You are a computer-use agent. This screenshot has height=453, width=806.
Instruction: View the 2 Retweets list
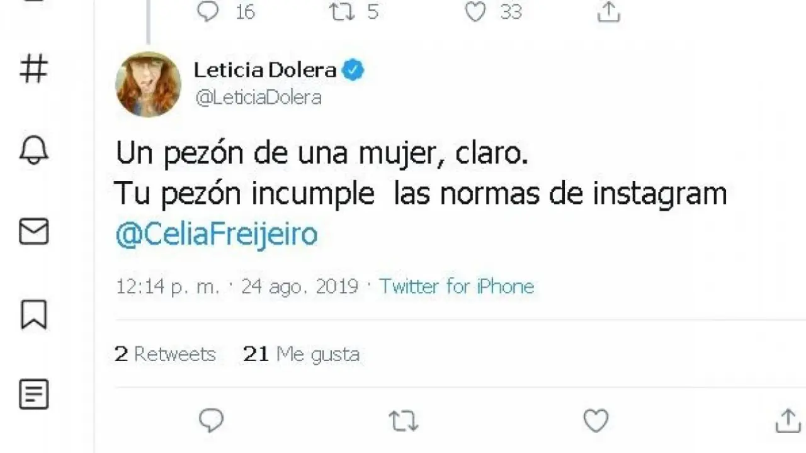click(x=165, y=354)
